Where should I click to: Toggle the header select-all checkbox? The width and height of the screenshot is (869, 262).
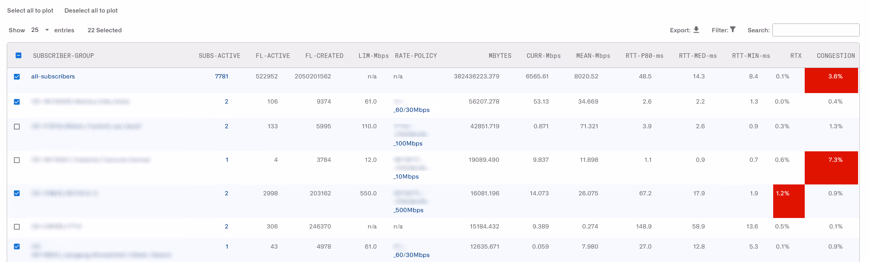18,55
